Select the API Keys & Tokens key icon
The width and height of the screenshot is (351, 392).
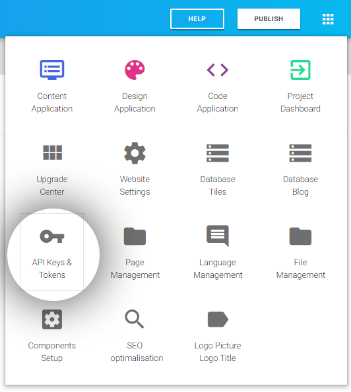tap(52, 236)
